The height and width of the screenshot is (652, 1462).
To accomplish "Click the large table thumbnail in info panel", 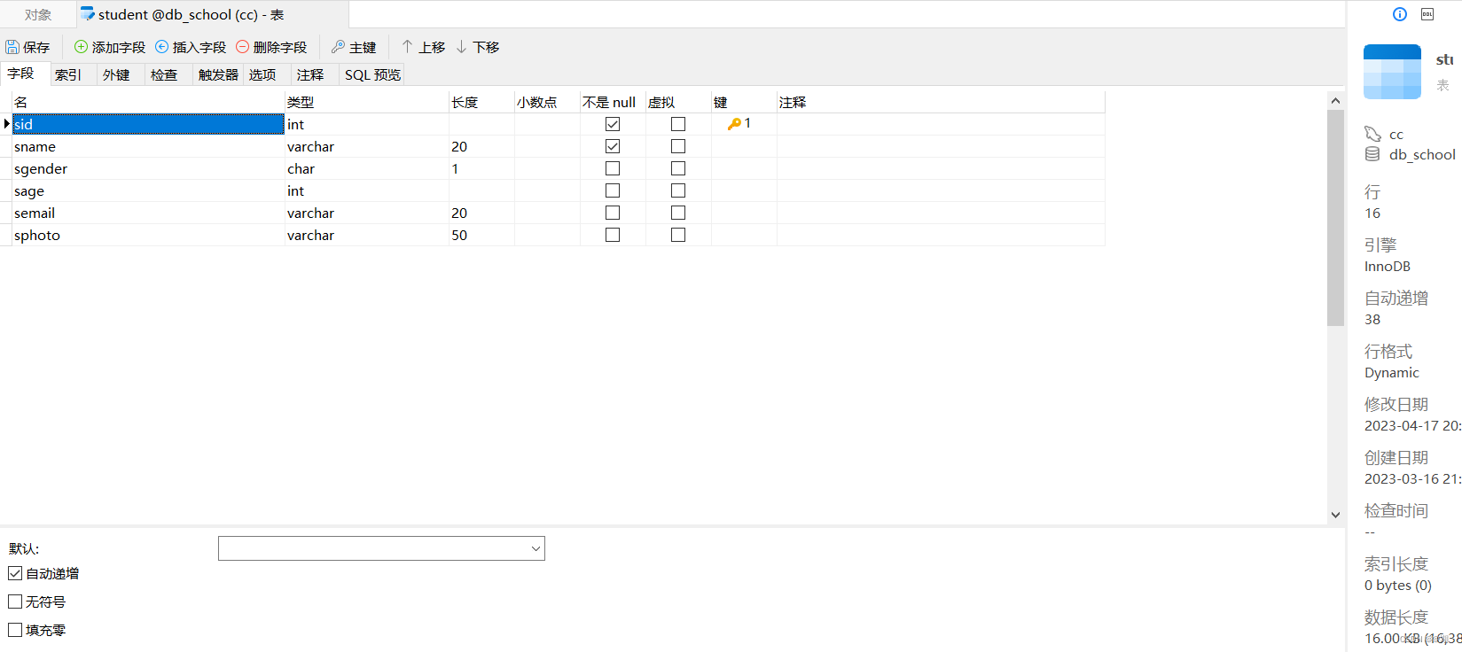I will click(1392, 72).
